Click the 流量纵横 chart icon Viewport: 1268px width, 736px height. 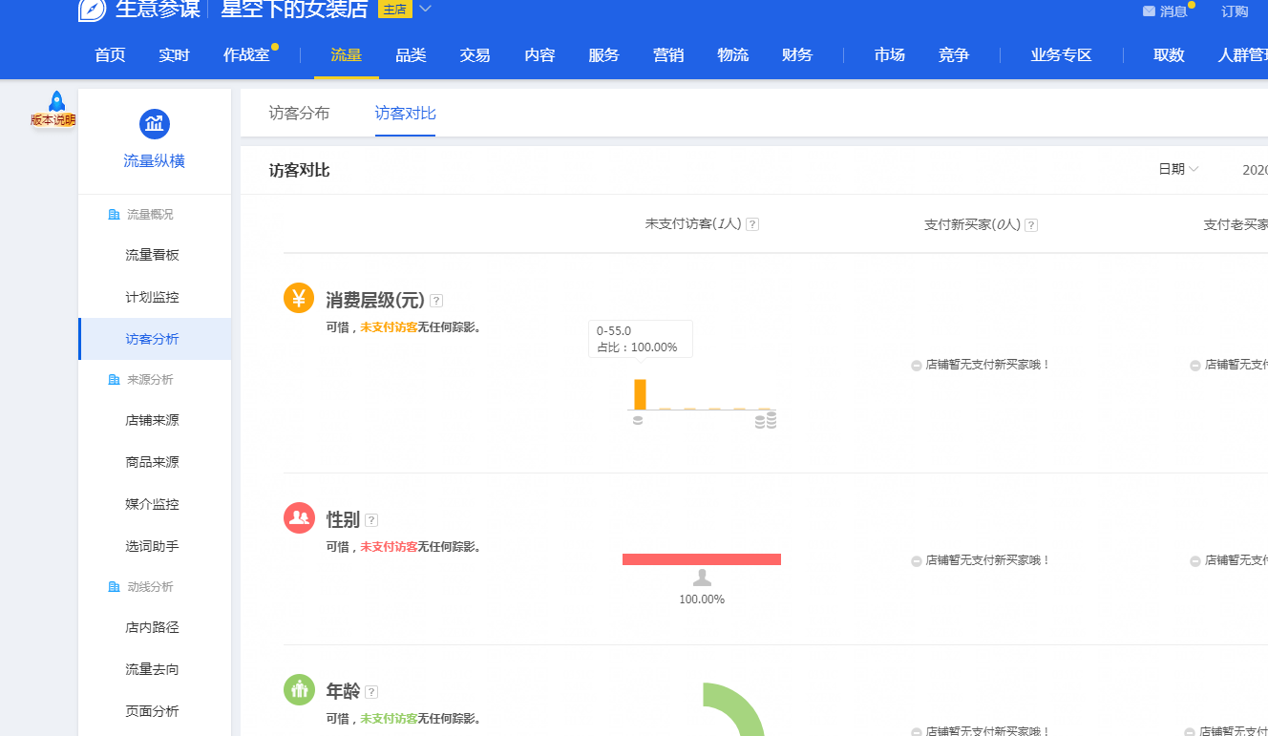(155, 123)
